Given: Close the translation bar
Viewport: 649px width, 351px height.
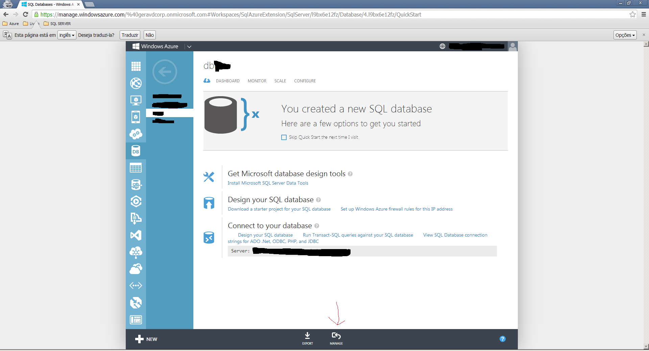Looking at the screenshot, I should (x=644, y=35).
